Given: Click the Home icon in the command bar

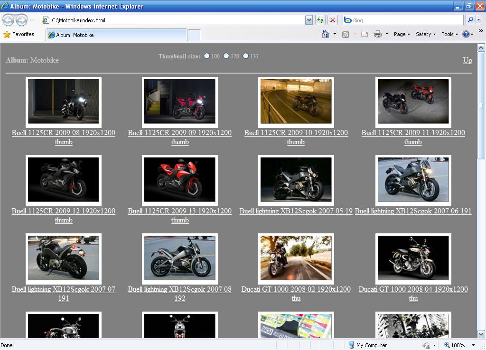Looking at the screenshot, I should coord(326,34).
